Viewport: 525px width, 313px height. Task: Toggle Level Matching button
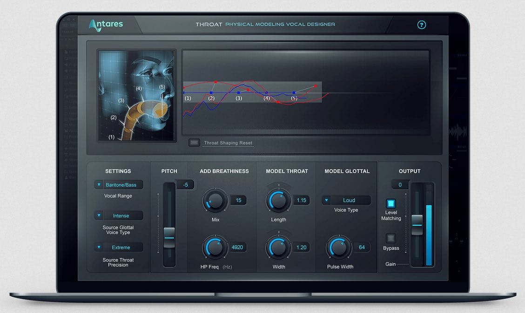pyautogui.click(x=390, y=203)
